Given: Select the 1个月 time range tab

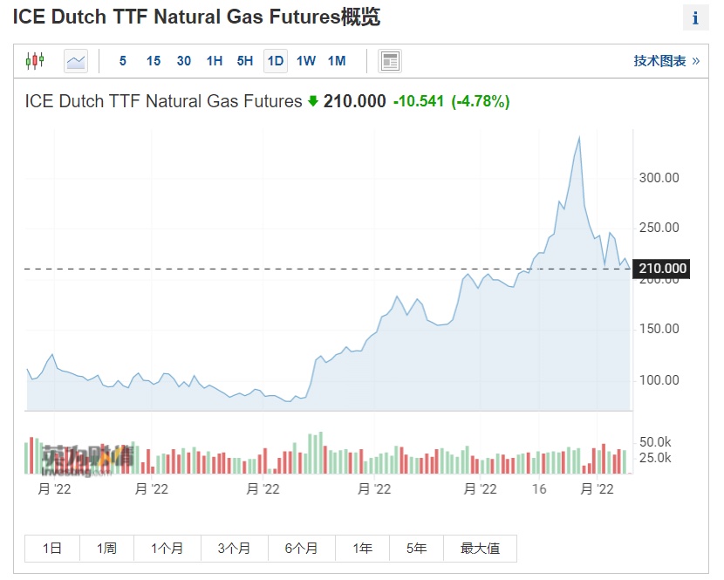Looking at the screenshot, I should point(167,549).
